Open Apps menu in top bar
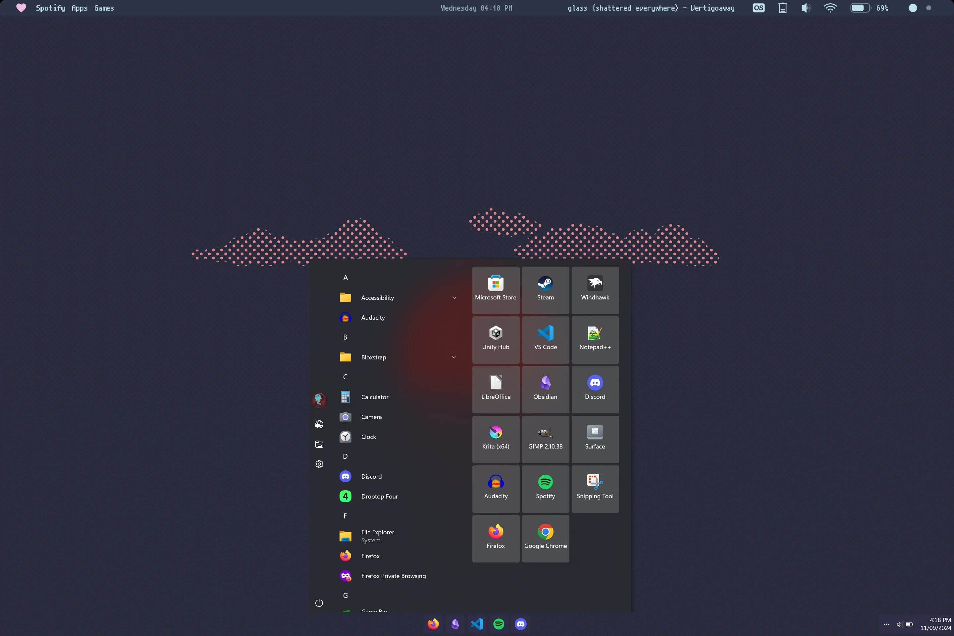Viewport: 954px width, 636px height. point(79,8)
